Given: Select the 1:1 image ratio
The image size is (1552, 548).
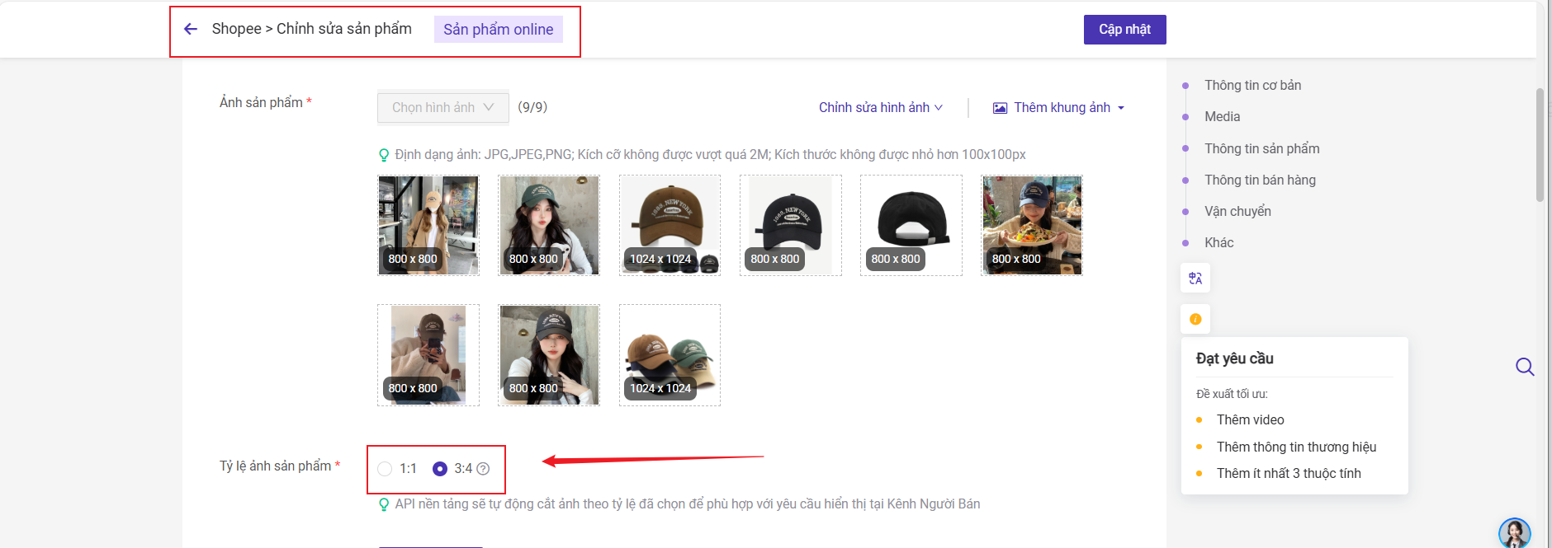Looking at the screenshot, I should 385,469.
